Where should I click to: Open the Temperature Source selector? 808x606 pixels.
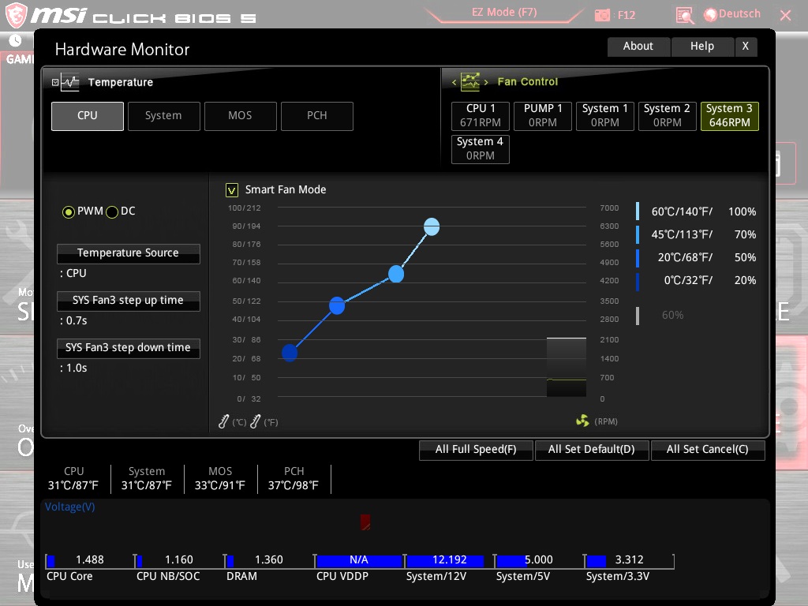129,253
